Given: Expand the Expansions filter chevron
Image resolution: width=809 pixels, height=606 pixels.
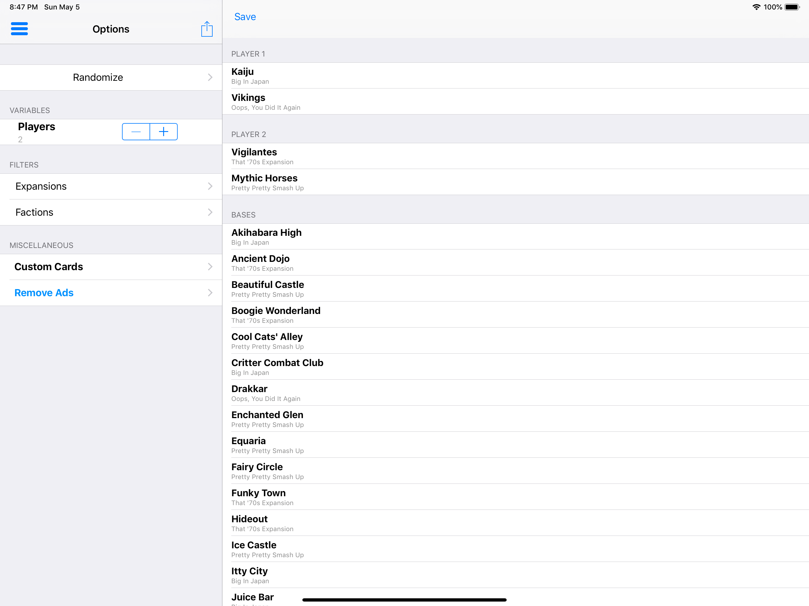Looking at the screenshot, I should pos(210,186).
